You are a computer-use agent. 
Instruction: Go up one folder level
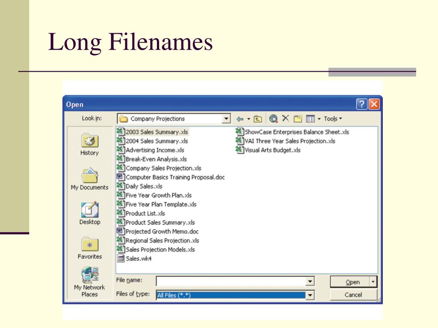(x=257, y=119)
